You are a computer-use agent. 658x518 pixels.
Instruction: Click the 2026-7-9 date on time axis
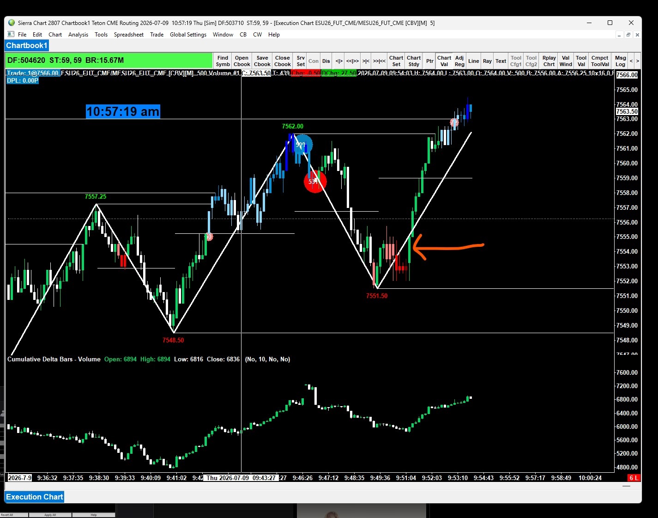pyautogui.click(x=20, y=478)
